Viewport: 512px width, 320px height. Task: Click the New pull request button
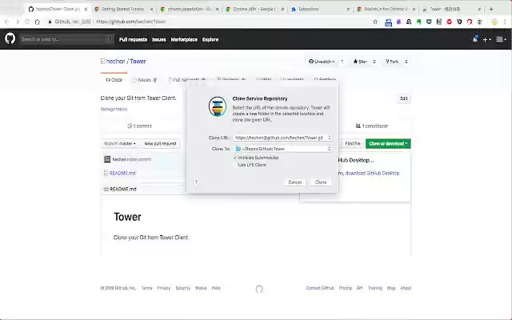tap(160, 144)
